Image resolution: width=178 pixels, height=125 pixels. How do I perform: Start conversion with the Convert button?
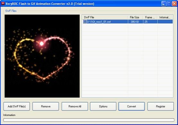click(x=131, y=106)
